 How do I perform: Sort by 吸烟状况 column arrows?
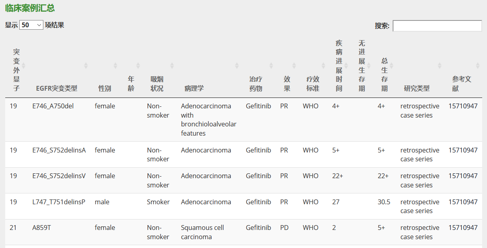172,65
